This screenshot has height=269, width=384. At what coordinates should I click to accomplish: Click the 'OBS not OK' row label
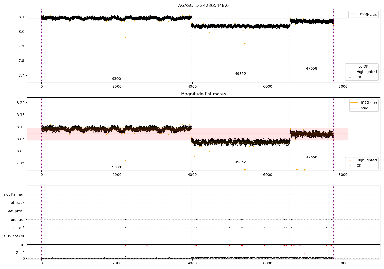click(x=14, y=236)
